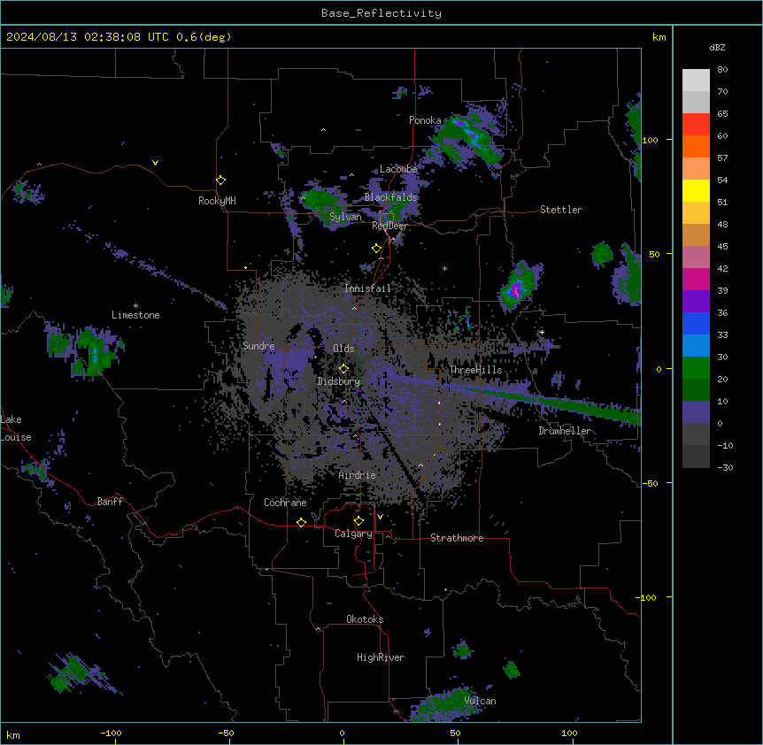Click the Base_Reflectivity title
The height and width of the screenshot is (745, 763).
click(381, 13)
